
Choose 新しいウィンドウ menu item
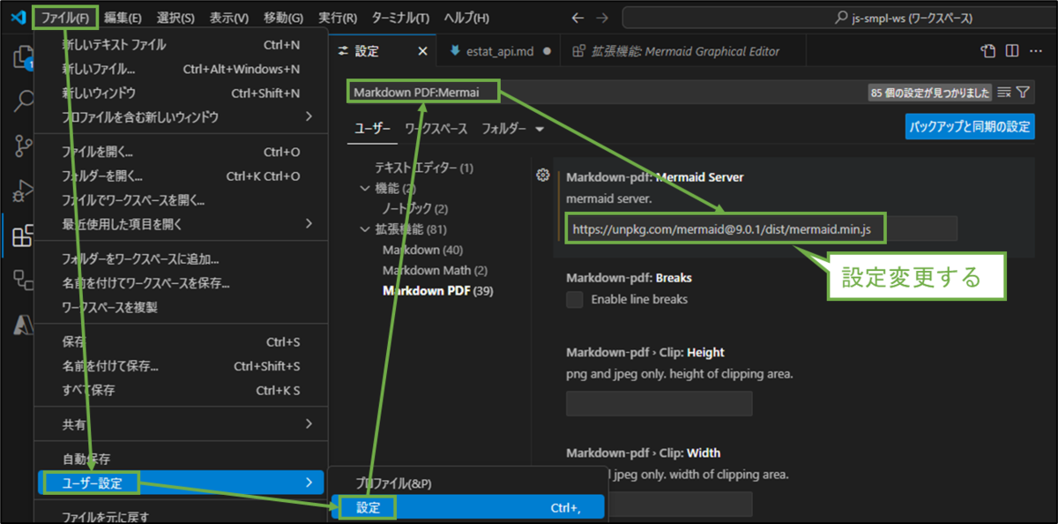click(183, 93)
